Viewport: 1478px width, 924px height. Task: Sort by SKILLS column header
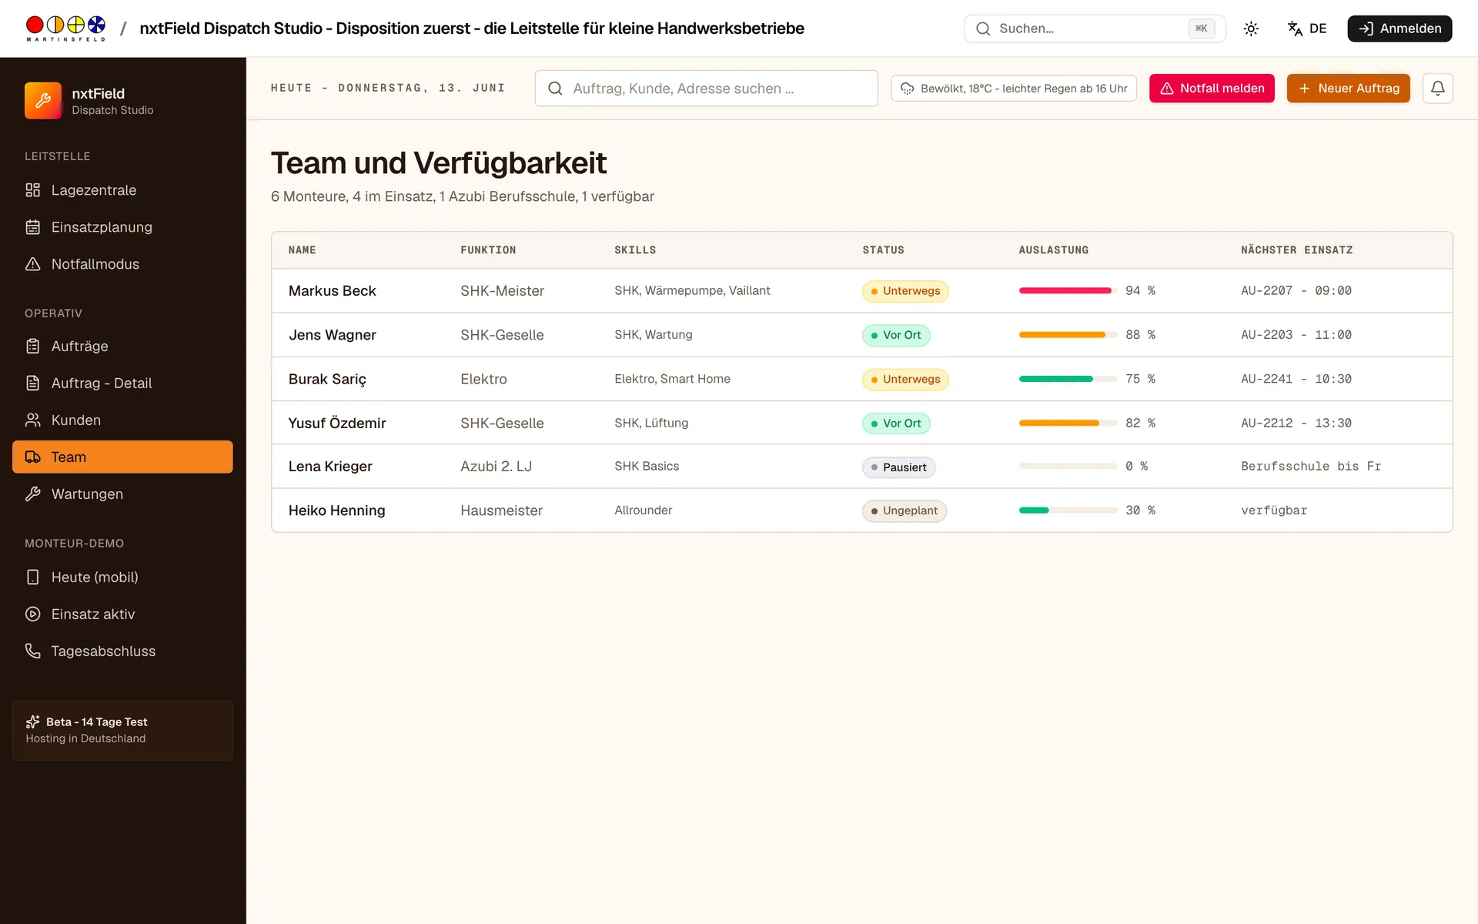click(635, 250)
